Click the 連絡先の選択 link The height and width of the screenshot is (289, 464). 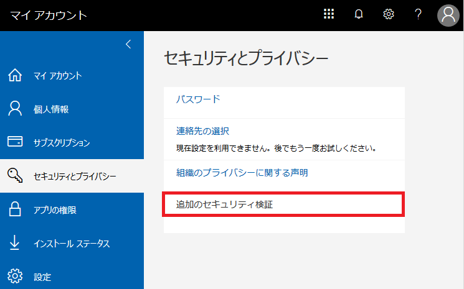pos(202,131)
